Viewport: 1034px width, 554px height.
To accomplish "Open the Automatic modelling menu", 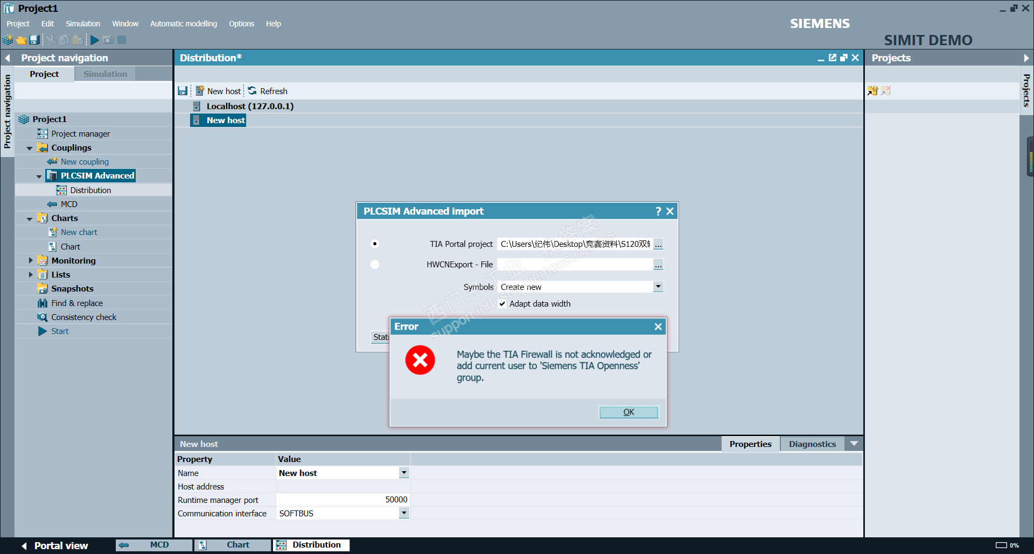I will coord(184,24).
